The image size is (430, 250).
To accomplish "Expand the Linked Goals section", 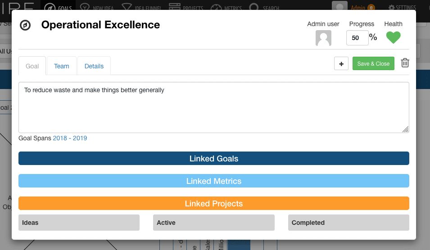I will tap(213, 158).
